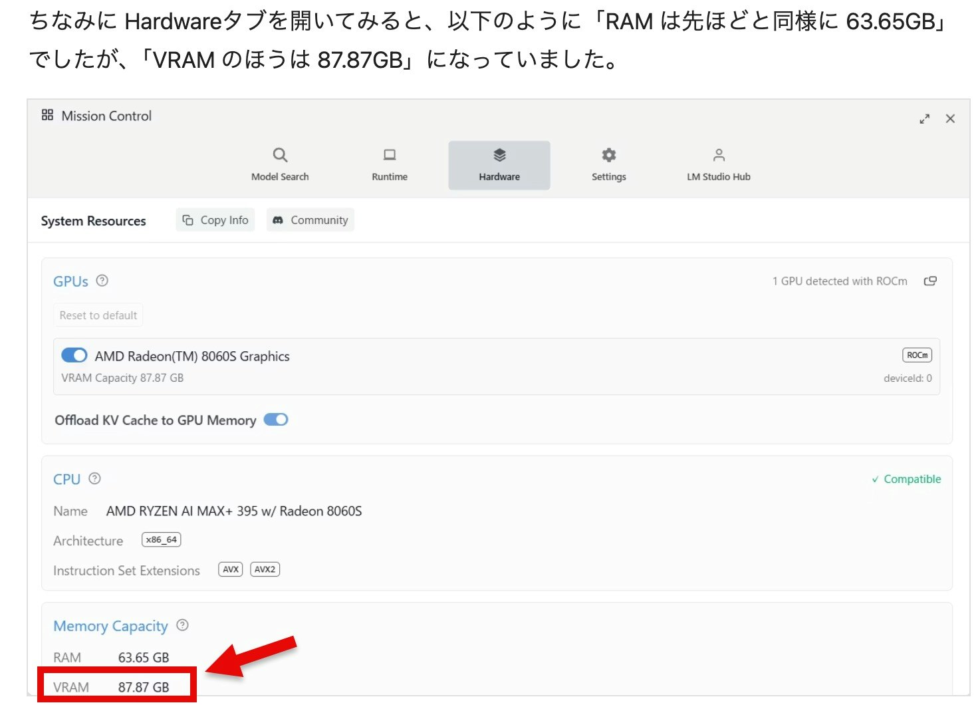The width and height of the screenshot is (980, 705).
Task: Open the Settings tab
Action: pos(609,165)
